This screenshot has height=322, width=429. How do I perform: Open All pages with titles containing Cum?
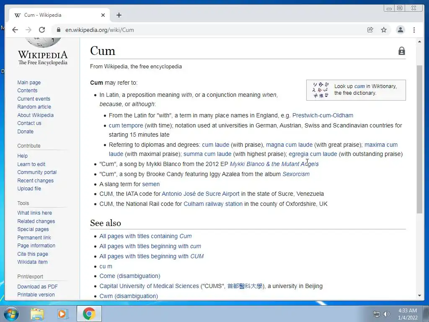(x=145, y=236)
